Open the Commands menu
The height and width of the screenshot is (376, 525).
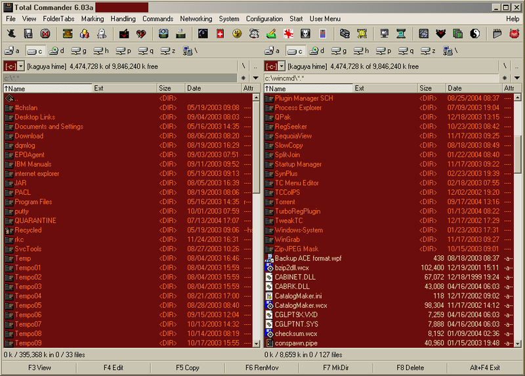coord(157,19)
